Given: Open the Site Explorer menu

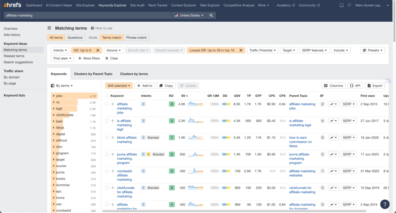Looking at the screenshot, I should coord(86,5).
